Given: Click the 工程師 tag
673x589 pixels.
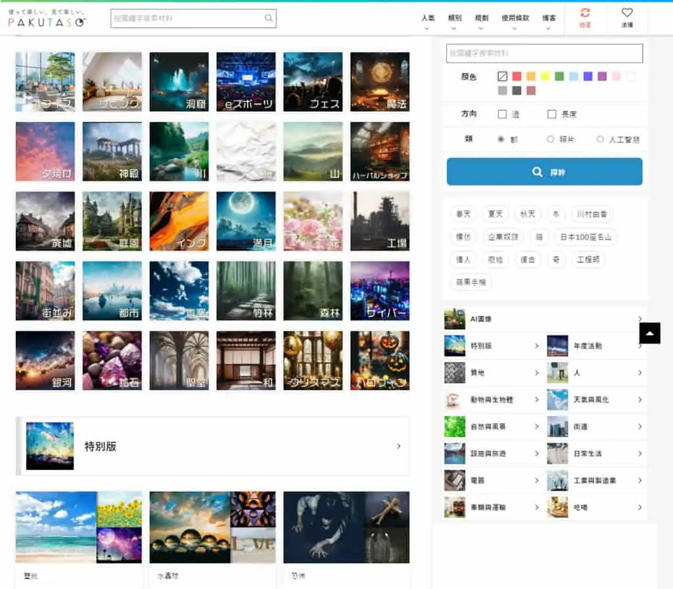Looking at the screenshot, I should [x=588, y=260].
